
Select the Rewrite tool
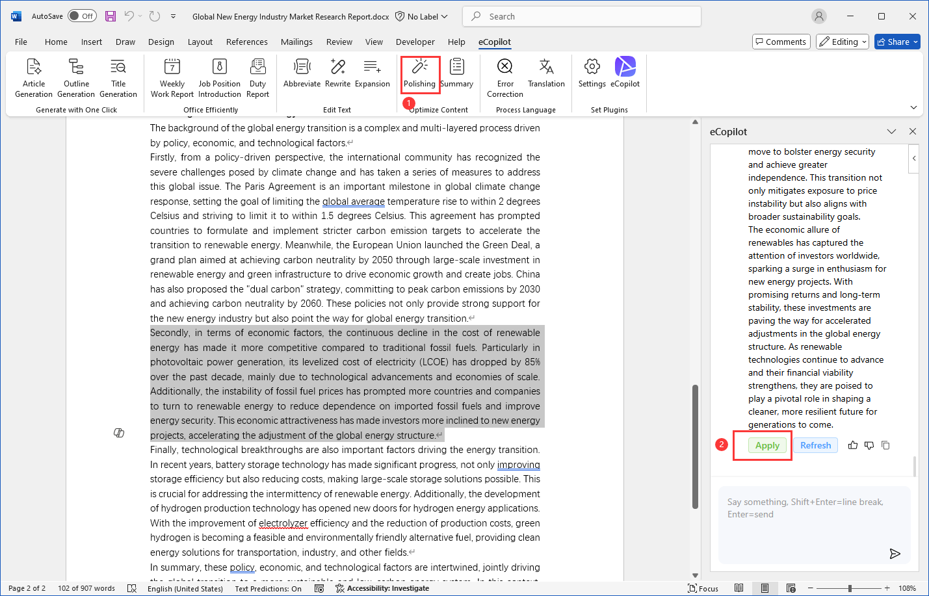click(337, 77)
